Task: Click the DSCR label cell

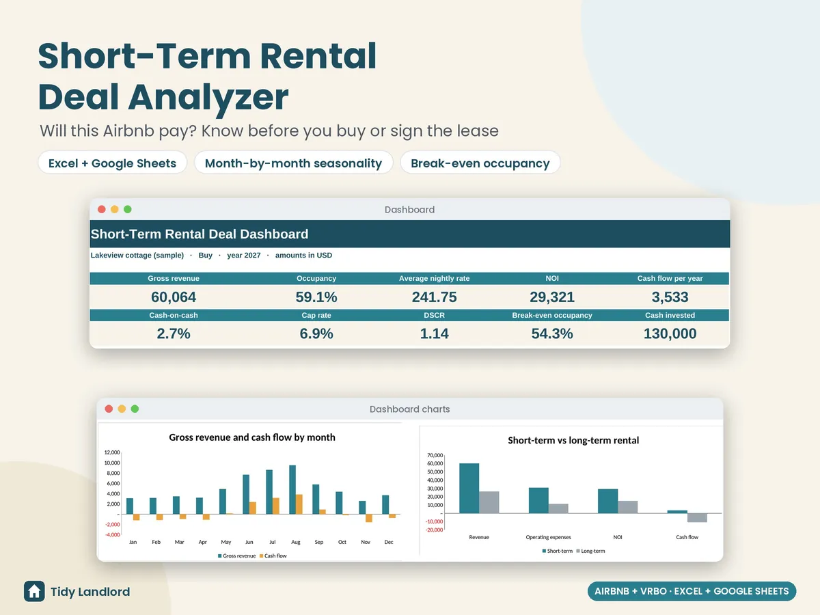Action: [x=435, y=315]
